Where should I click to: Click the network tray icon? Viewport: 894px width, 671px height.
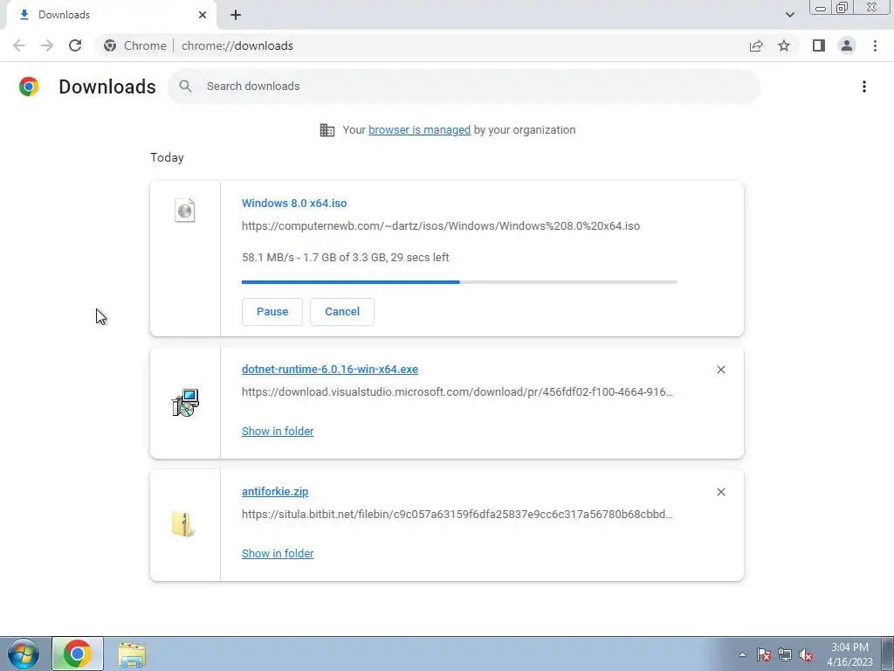pos(785,655)
